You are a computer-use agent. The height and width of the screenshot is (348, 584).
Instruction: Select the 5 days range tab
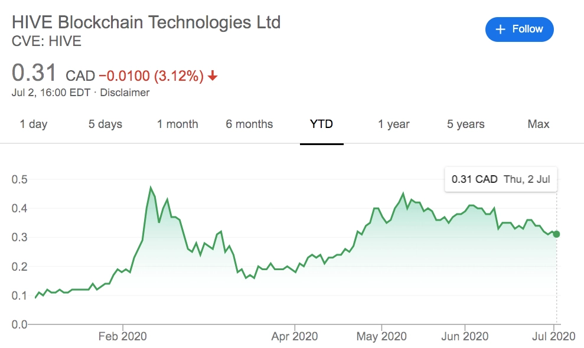[105, 124]
